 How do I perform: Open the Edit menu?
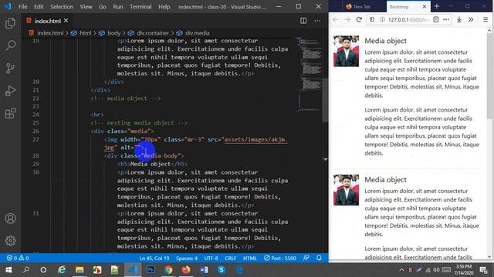pyautogui.click(x=39, y=7)
